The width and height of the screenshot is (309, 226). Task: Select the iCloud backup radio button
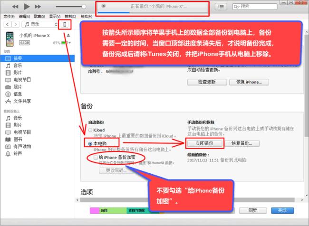[x=90, y=130]
